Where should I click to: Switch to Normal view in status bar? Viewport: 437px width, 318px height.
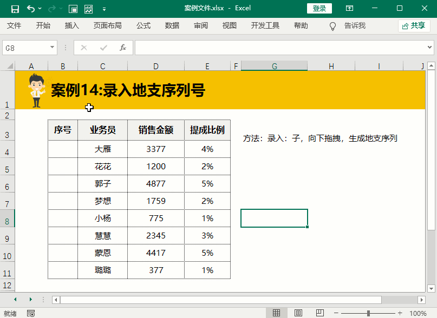pyautogui.click(x=276, y=313)
